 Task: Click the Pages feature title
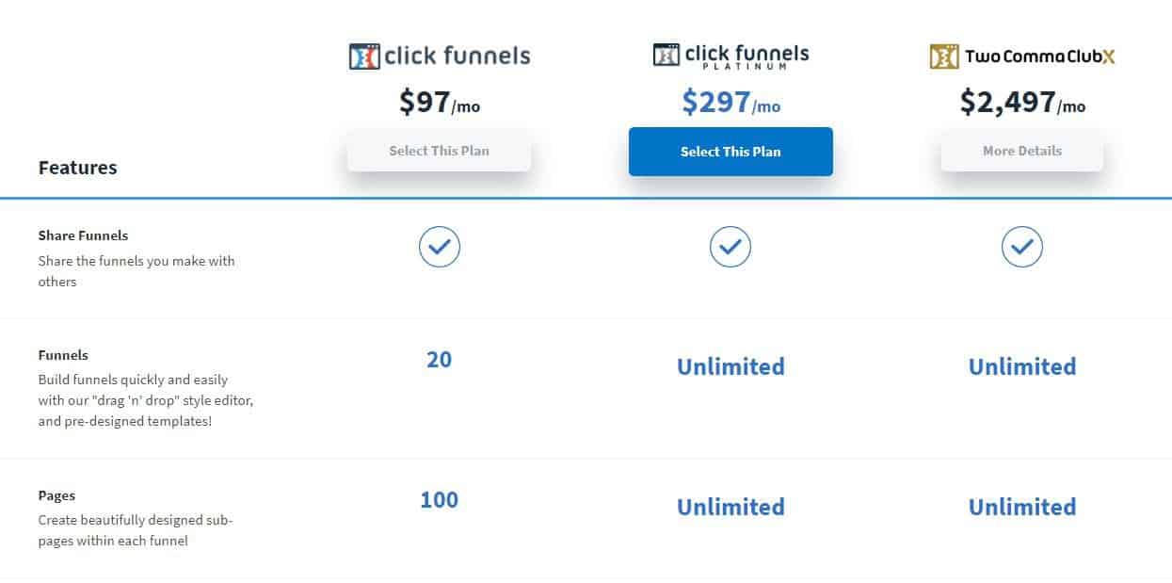tap(56, 495)
